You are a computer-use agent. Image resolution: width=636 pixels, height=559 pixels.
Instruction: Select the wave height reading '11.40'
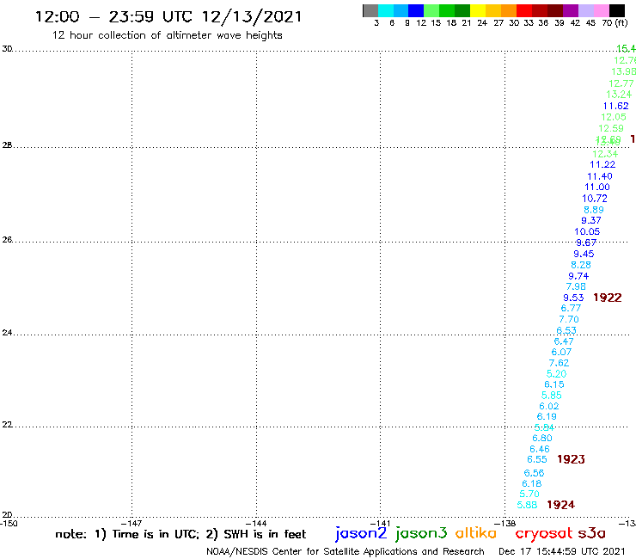pyautogui.click(x=600, y=176)
